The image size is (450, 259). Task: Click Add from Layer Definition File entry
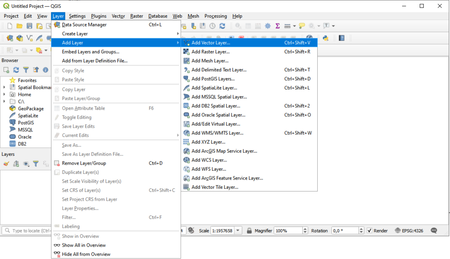116,61
